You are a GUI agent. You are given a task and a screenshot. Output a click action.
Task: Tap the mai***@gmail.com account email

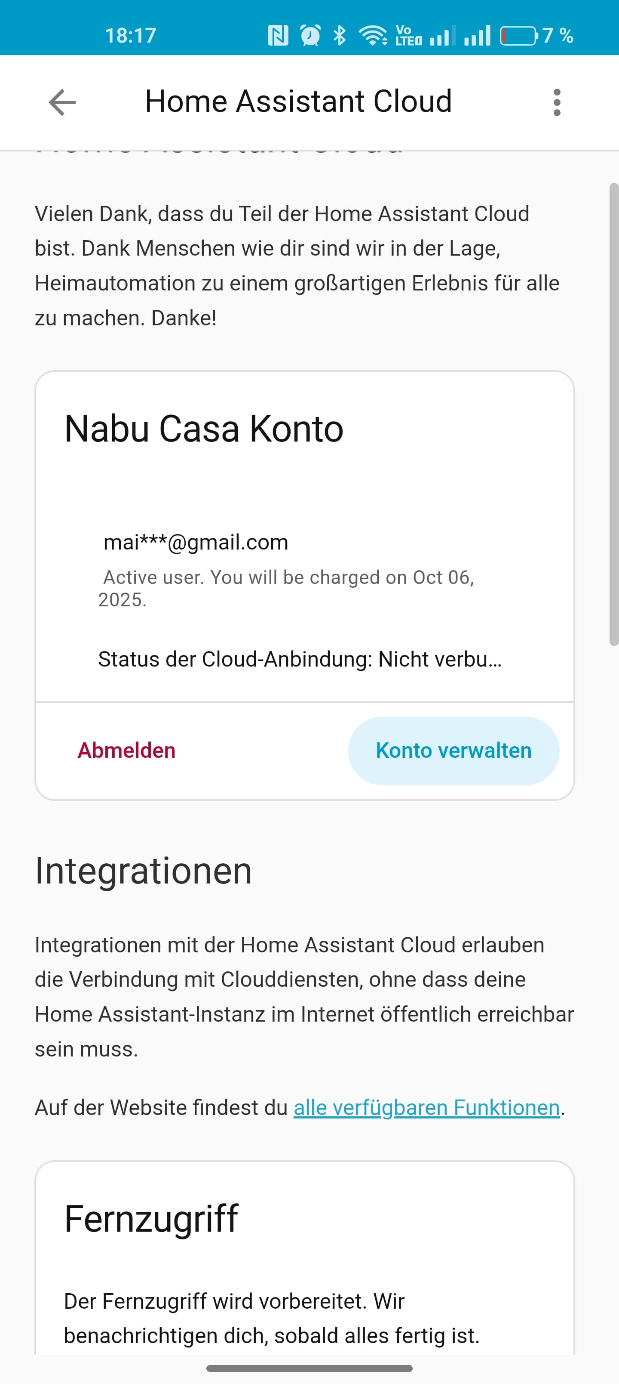click(x=196, y=542)
